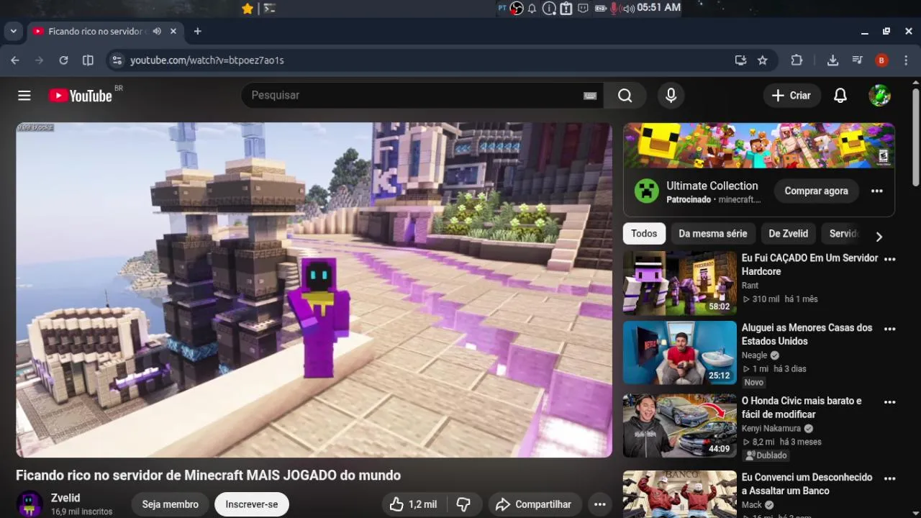Open the YouTube notifications bell
This screenshot has width=921, height=518.
coord(840,96)
